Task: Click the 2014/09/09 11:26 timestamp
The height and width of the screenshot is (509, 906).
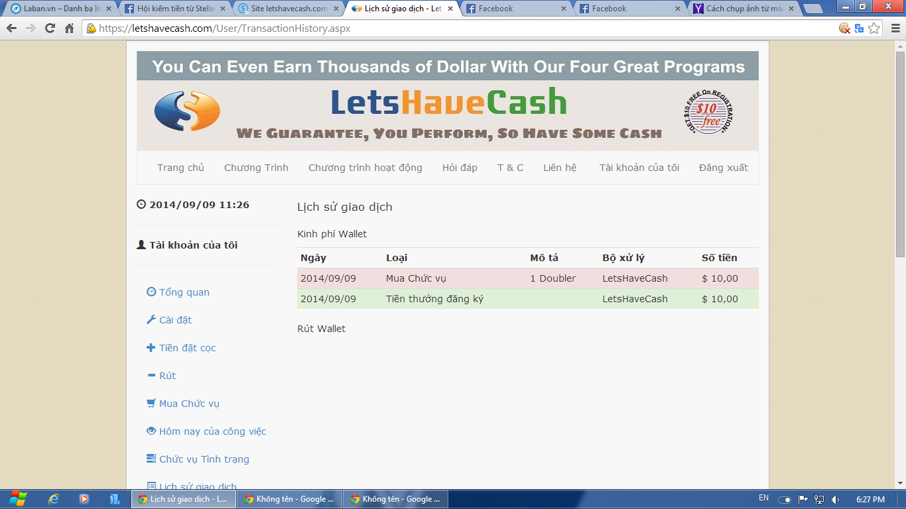Action: [199, 205]
